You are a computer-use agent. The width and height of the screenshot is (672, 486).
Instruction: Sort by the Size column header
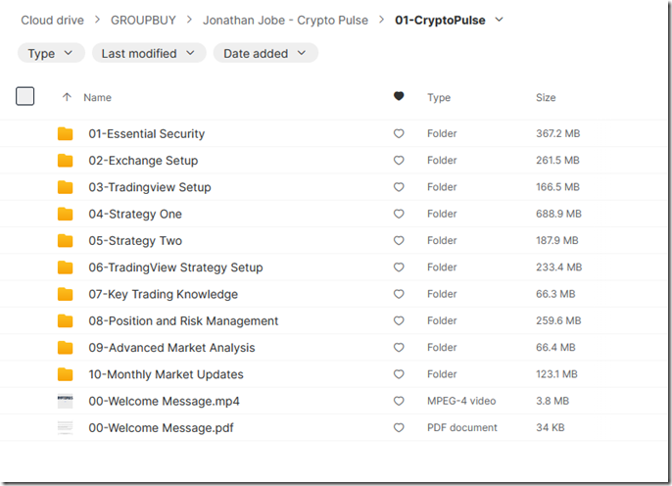click(546, 98)
